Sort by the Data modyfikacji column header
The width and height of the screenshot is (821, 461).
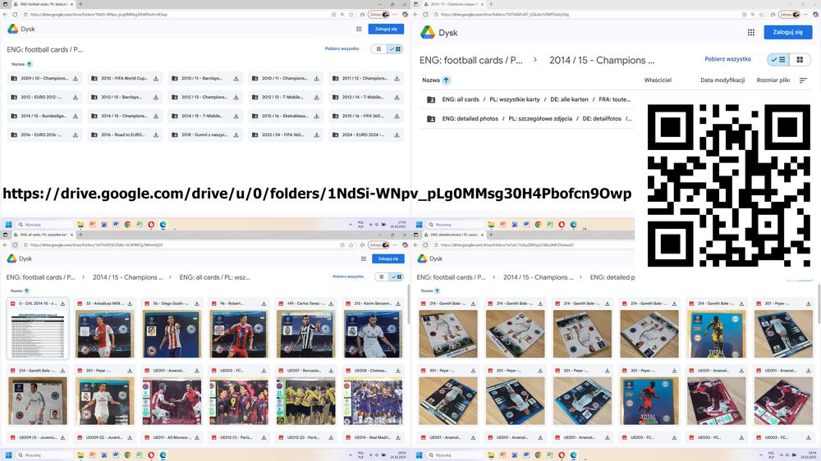click(722, 80)
